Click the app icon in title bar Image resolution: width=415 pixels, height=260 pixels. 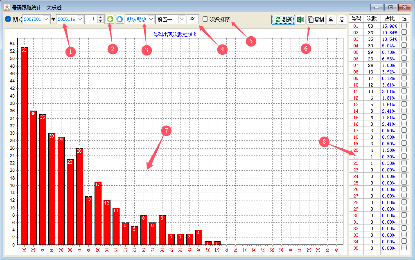(7, 7)
